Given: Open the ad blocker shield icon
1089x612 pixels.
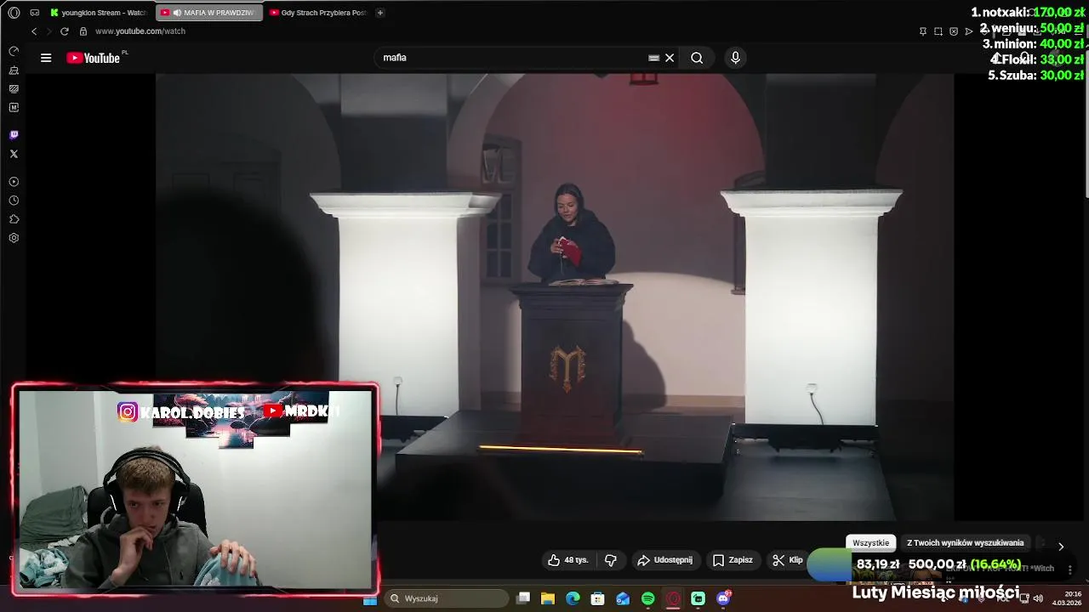Looking at the screenshot, I should click(x=954, y=31).
